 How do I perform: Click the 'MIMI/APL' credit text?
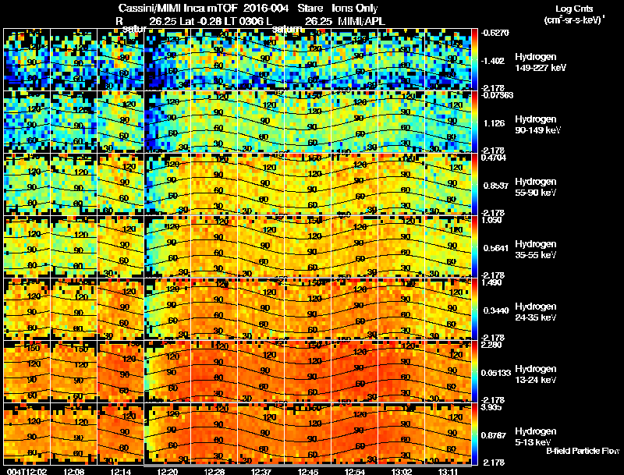coord(361,22)
